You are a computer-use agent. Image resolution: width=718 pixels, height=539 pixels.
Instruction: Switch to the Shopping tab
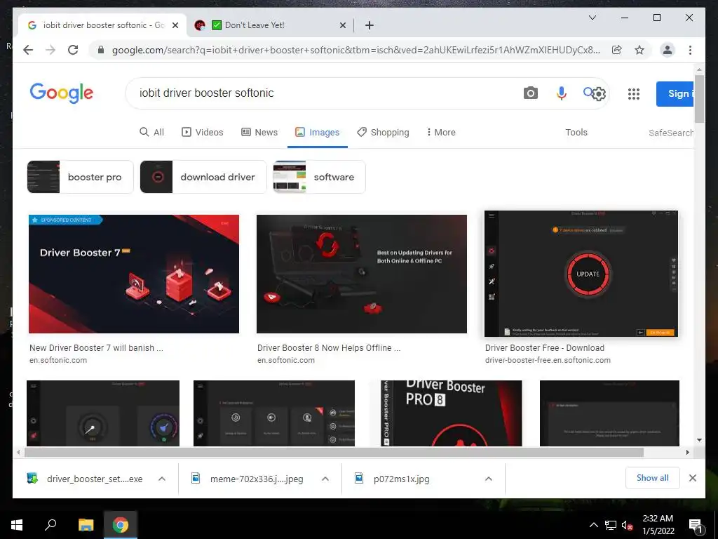tap(383, 132)
